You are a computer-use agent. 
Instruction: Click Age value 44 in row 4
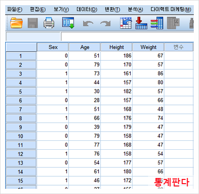(x=85, y=82)
